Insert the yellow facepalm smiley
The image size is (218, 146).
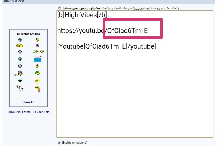[38, 81]
